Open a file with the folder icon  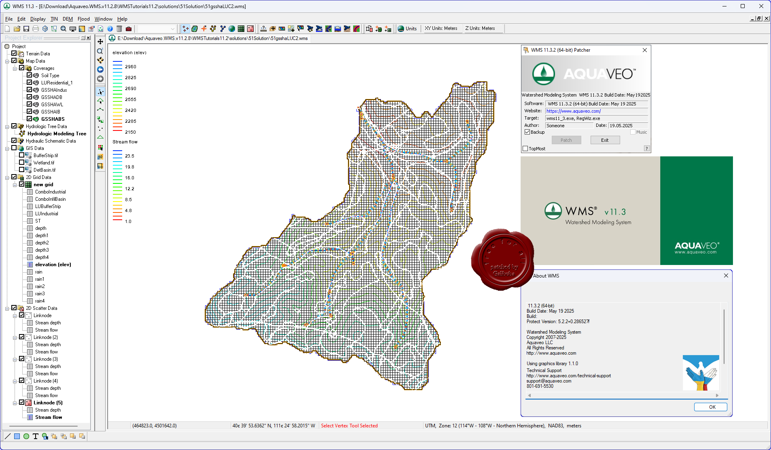(x=17, y=29)
